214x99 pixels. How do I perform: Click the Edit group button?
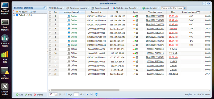pyautogui.click(x=28, y=95)
